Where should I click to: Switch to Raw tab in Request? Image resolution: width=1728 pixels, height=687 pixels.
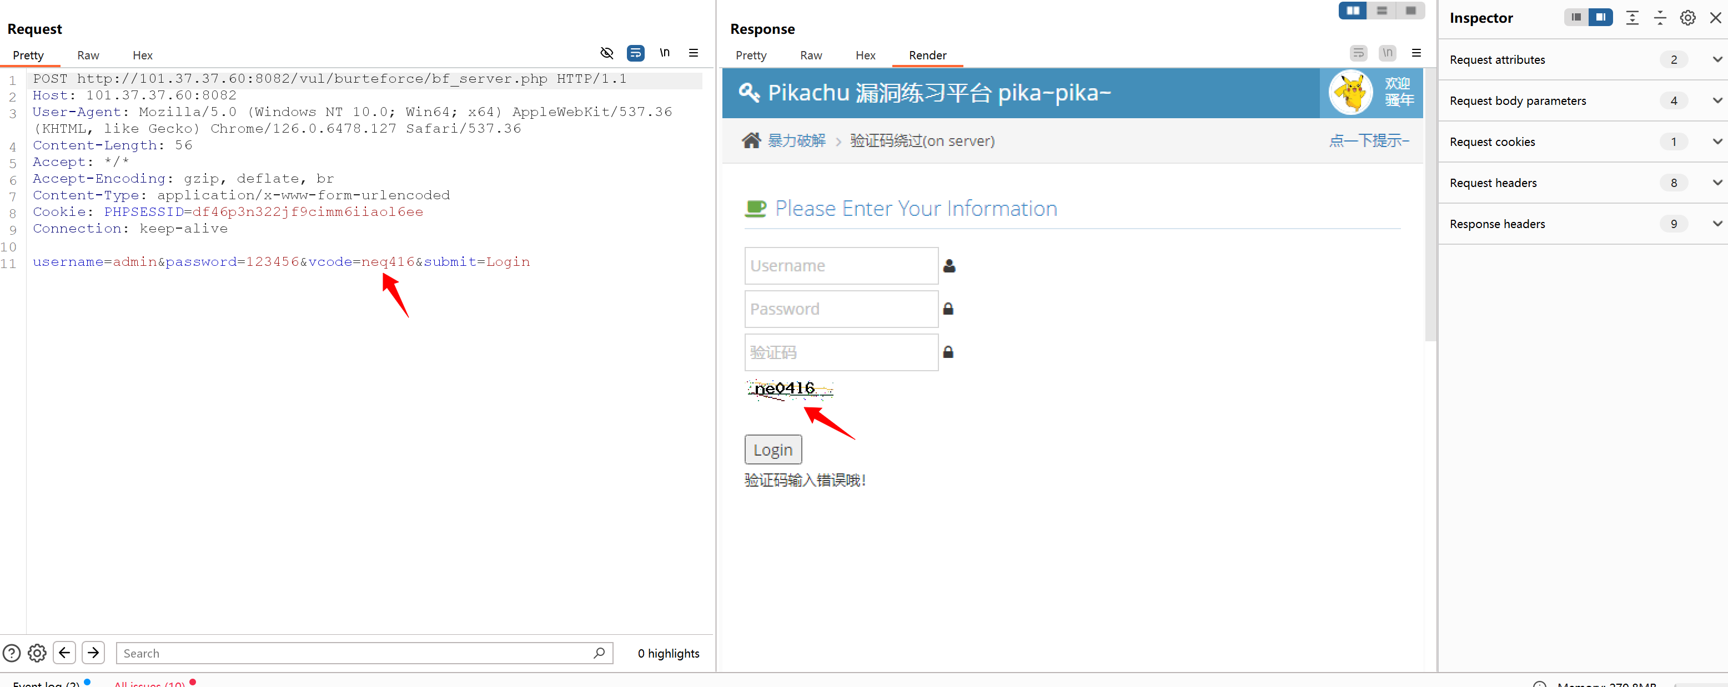(x=88, y=55)
